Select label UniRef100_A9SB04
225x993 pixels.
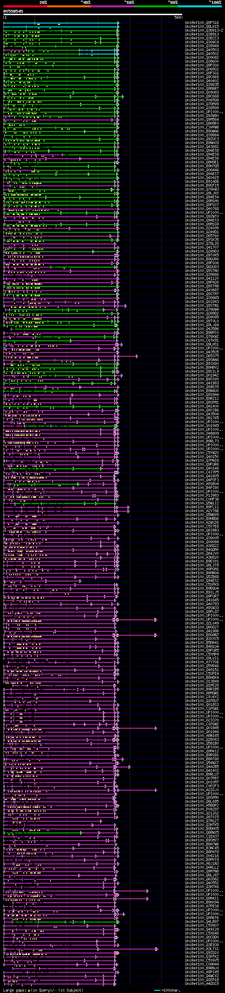pos(201,484)
